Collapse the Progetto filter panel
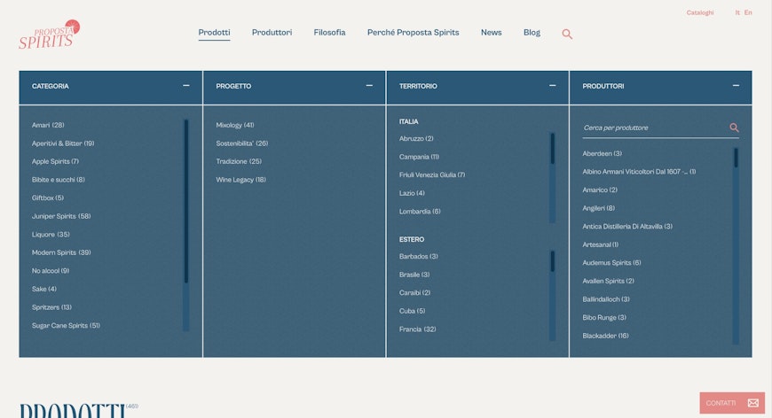The width and height of the screenshot is (772, 418). point(369,86)
